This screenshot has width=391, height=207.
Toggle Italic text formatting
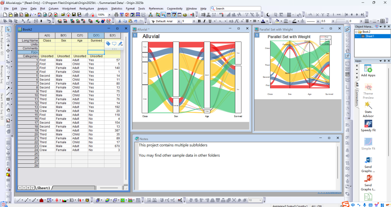pyautogui.click(x=205, y=21)
